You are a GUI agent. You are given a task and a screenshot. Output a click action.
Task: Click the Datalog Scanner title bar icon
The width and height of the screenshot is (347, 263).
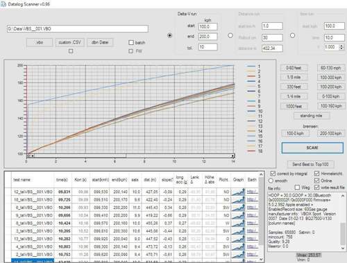pyautogui.click(x=3, y=4)
